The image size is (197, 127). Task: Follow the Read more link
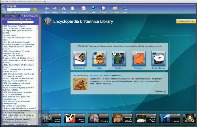click(159, 91)
